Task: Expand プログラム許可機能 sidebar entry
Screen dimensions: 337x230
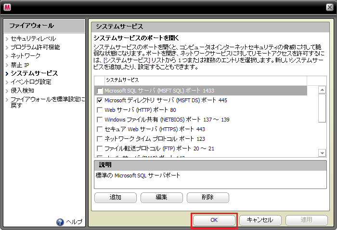Action: coord(35,47)
